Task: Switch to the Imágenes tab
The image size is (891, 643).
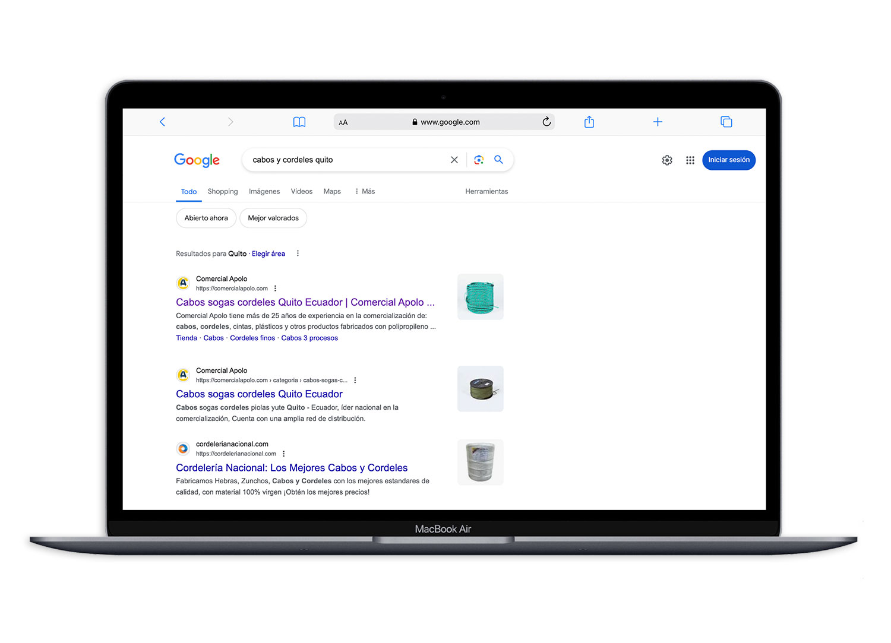Action: [264, 191]
